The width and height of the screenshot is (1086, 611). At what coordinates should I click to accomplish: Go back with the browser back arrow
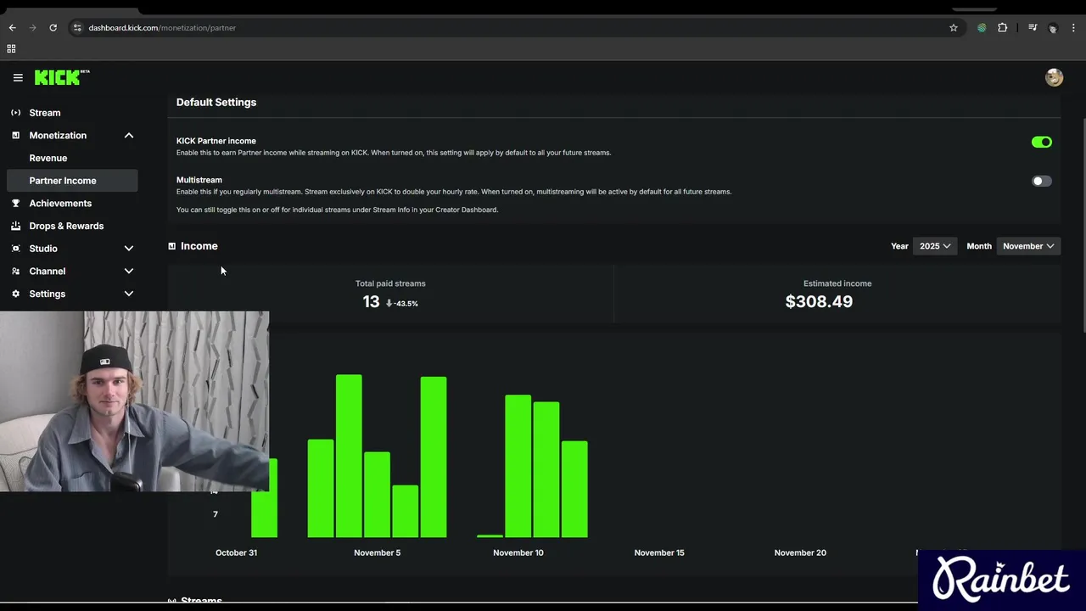[12, 28]
